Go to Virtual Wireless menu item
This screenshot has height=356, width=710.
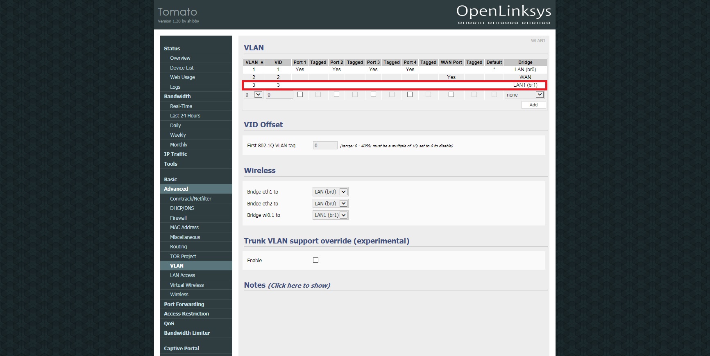(x=187, y=285)
